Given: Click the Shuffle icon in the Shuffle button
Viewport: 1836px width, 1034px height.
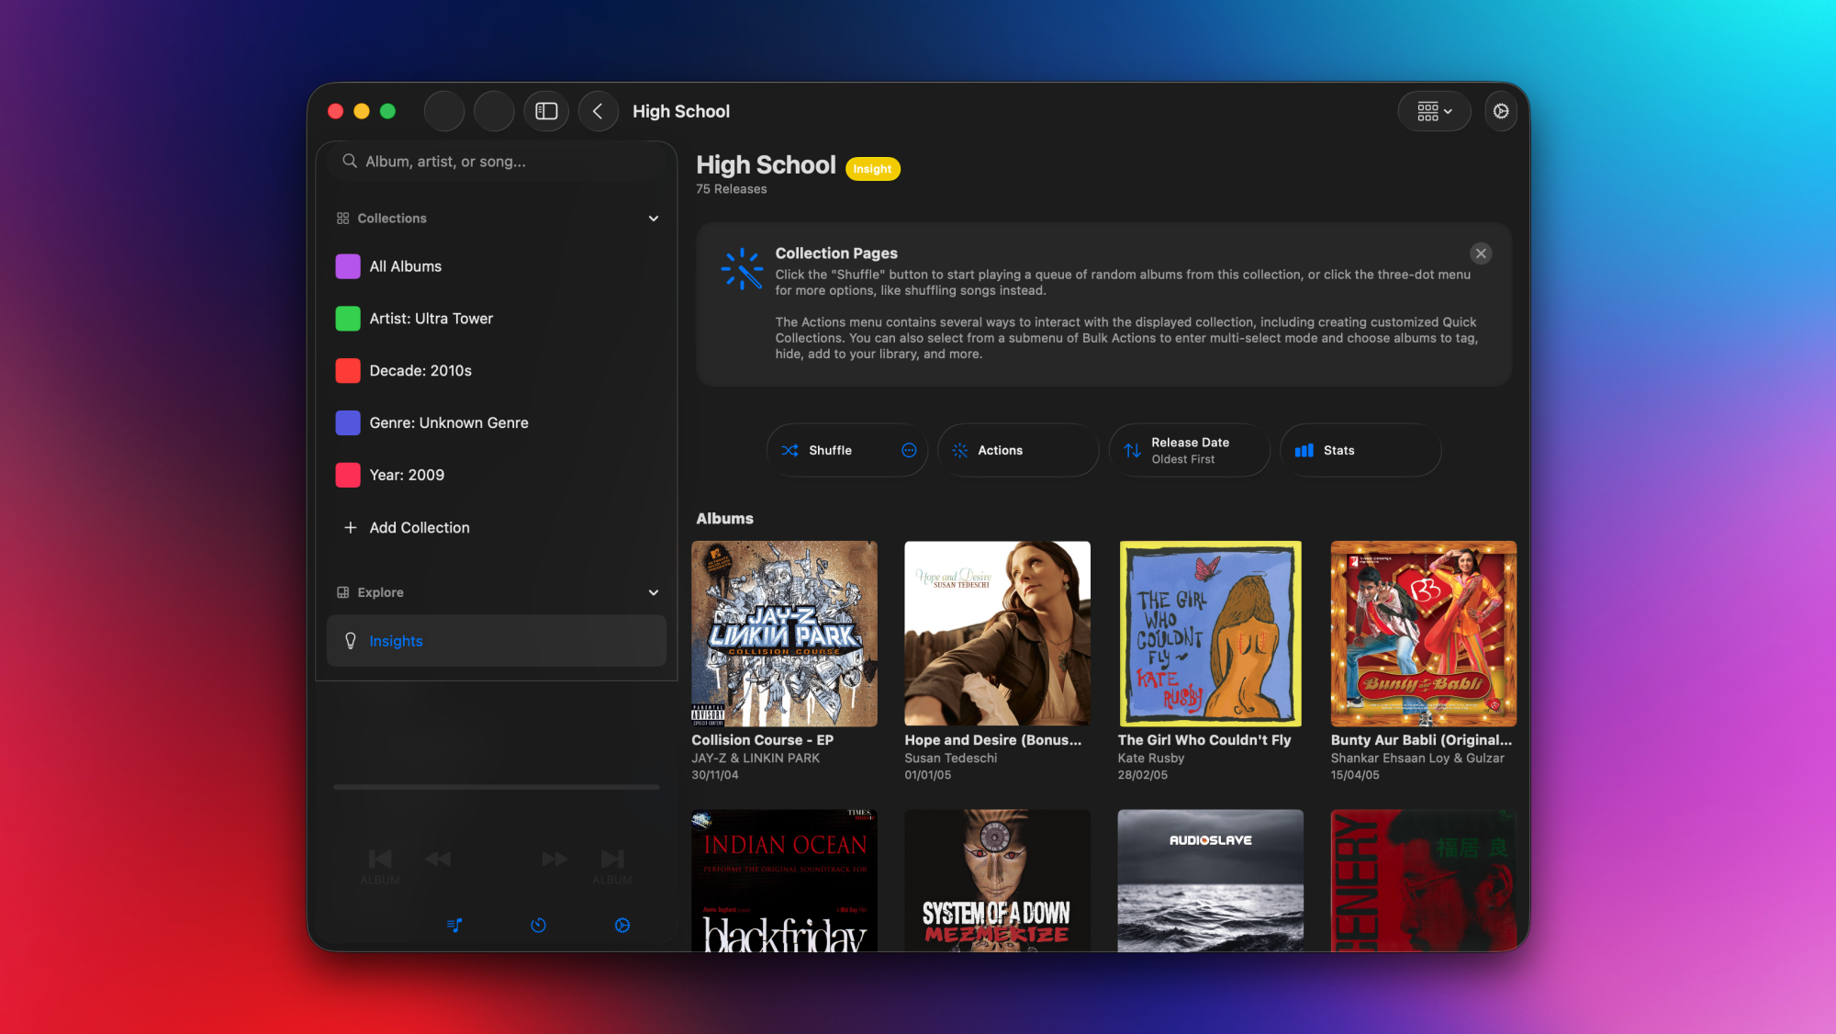Looking at the screenshot, I should pos(790,450).
